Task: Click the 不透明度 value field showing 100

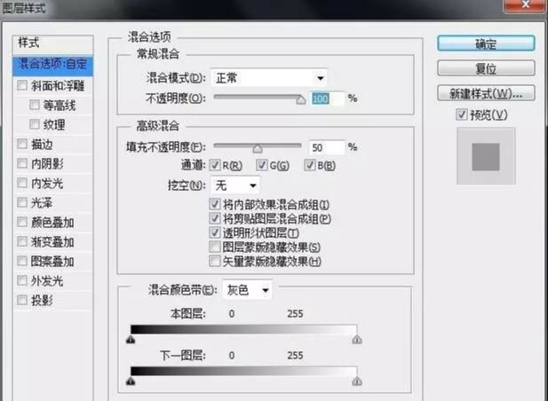Action: point(327,98)
